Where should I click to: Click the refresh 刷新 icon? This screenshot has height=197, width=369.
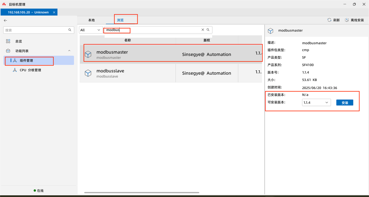(329, 20)
